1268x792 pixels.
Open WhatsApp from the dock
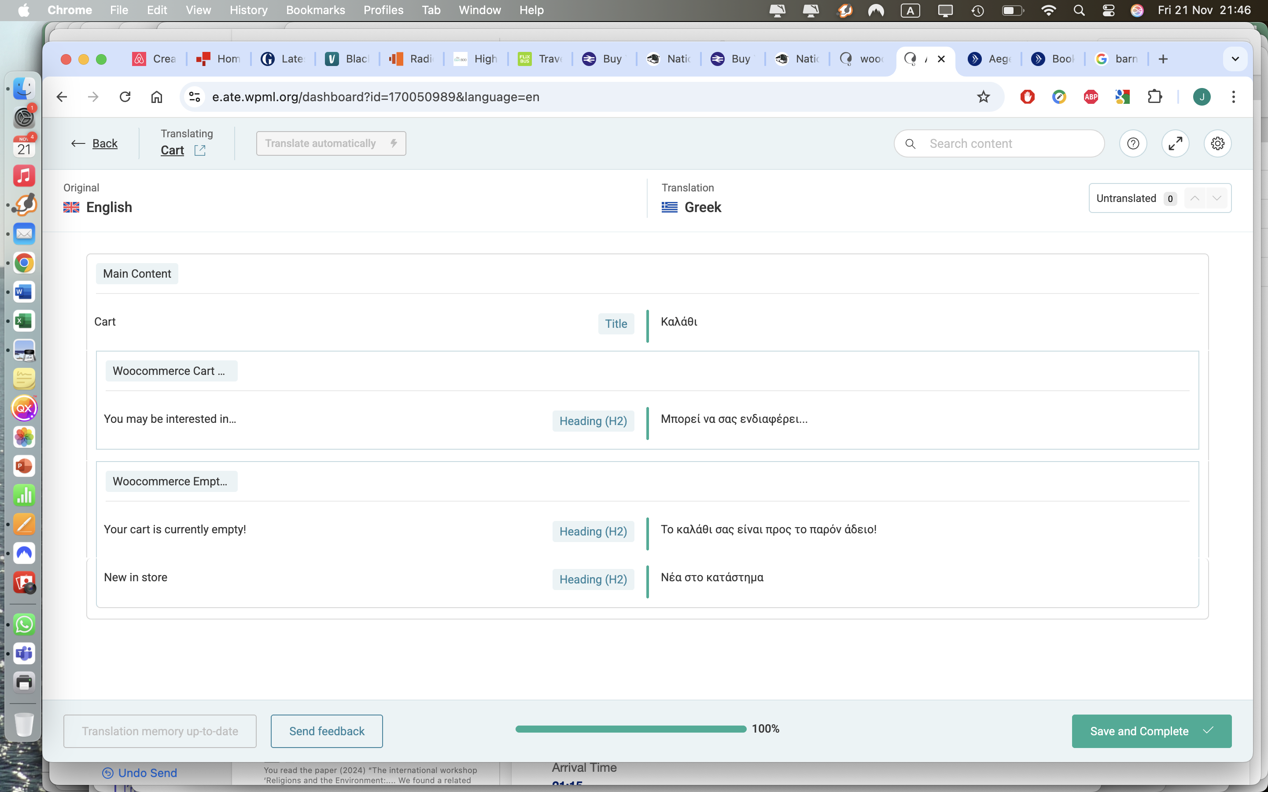click(x=24, y=624)
